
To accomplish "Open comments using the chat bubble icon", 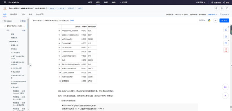I will tap(226, 43).
